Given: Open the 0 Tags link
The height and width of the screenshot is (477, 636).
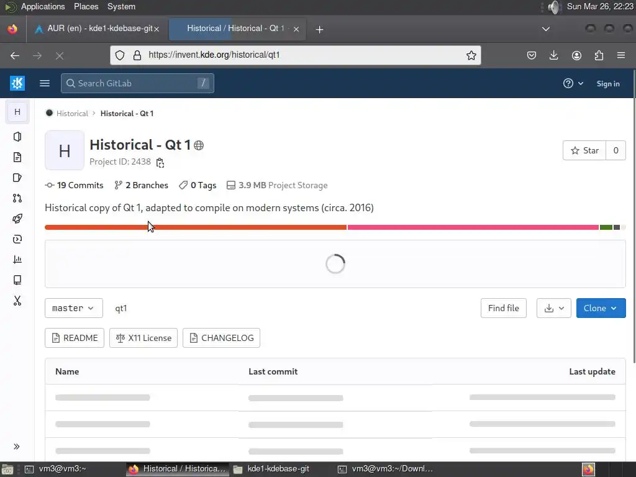Looking at the screenshot, I should [x=198, y=185].
